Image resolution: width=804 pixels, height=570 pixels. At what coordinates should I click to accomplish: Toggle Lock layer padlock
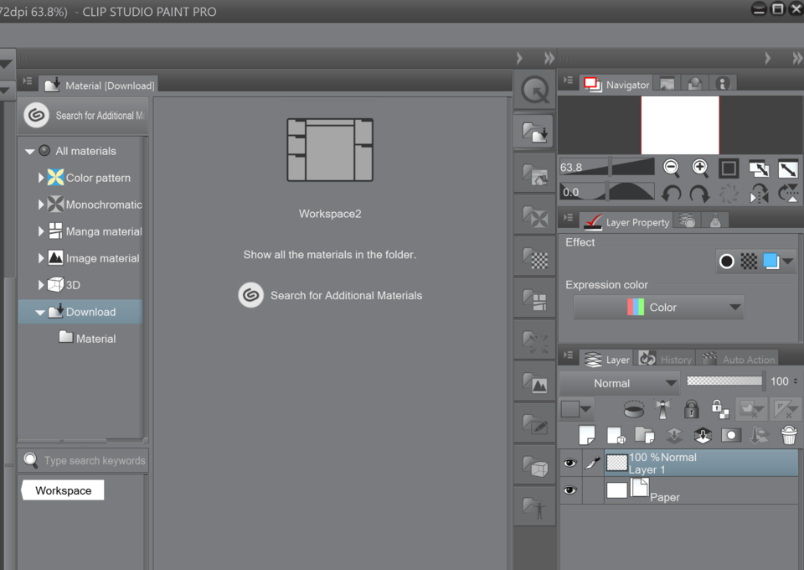pyautogui.click(x=691, y=409)
